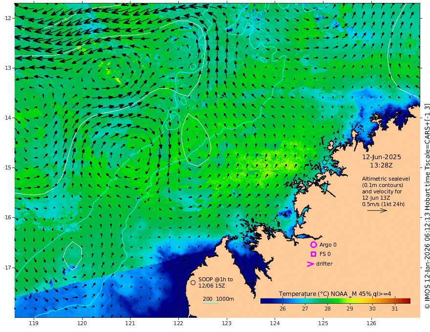Click the 12-Jun-2025 date label
Viewport: 430px width, 332px height.
tap(382, 157)
